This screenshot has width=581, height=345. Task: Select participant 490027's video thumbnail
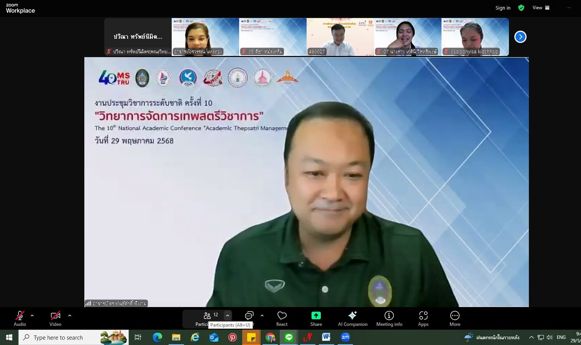coord(340,37)
